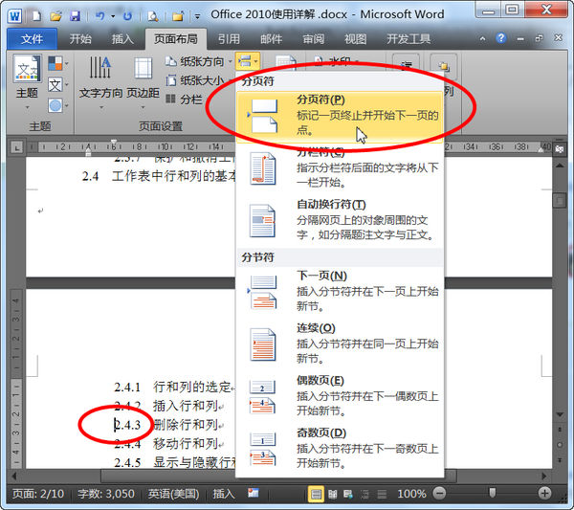This screenshot has width=574, height=510.
Task: Open theme effects dropdown
Action: 57,106
